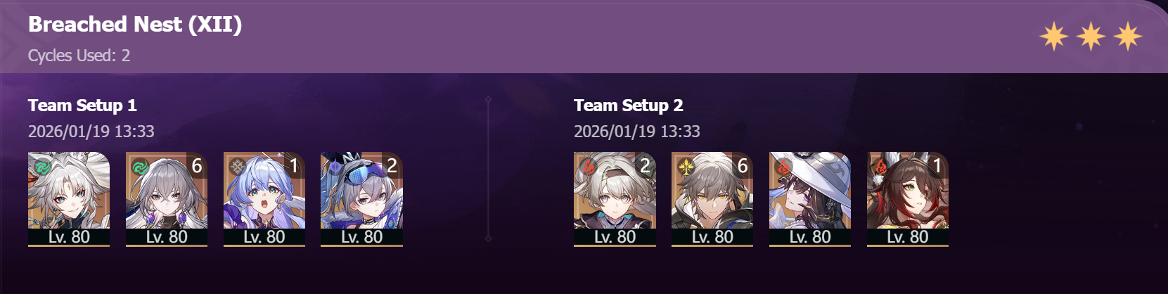Click the rightmost gold star icon

pyautogui.click(x=1127, y=36)
